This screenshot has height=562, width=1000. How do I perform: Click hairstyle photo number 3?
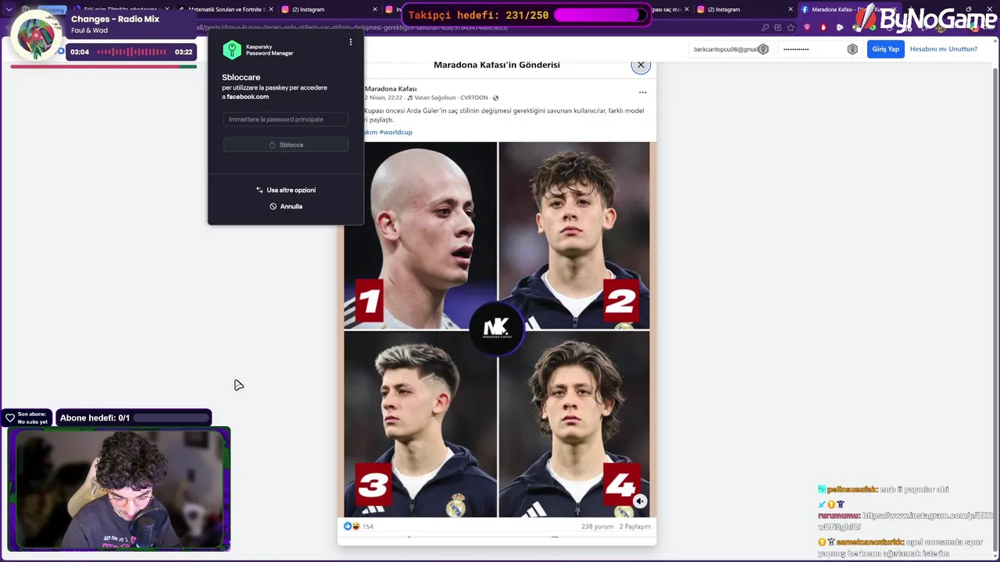[420, 424]
